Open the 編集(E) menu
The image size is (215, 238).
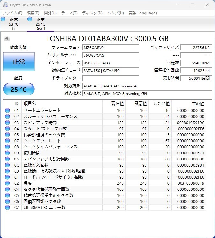click(33, 13)
